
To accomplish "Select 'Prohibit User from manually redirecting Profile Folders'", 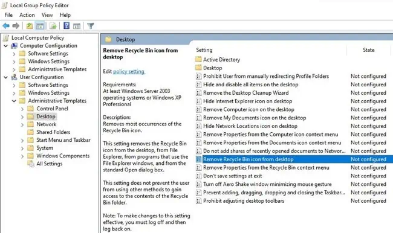I will point(266,76).
